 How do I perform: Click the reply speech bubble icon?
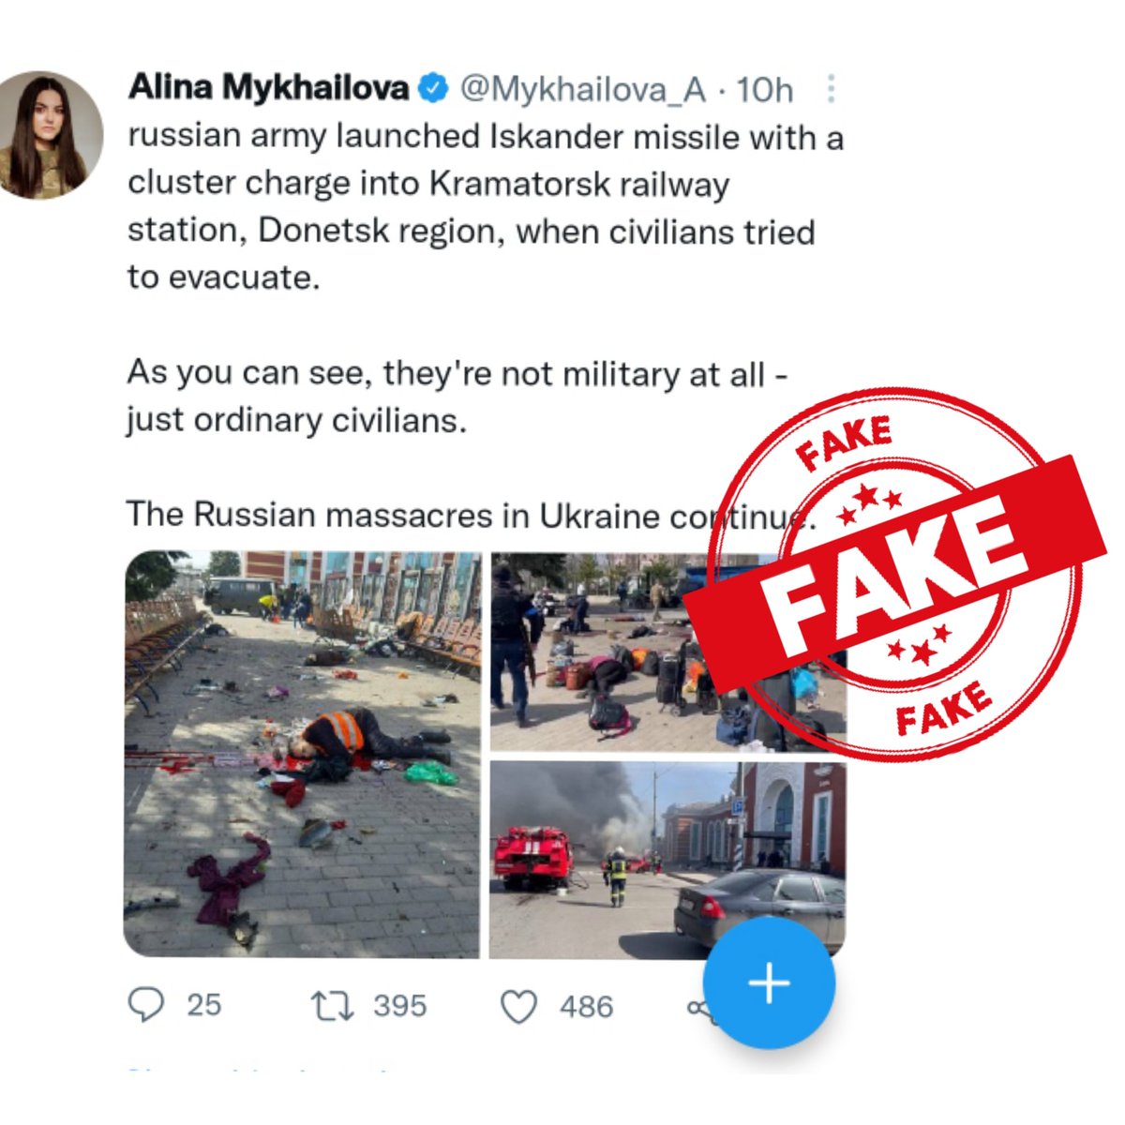coord(145,1005)
